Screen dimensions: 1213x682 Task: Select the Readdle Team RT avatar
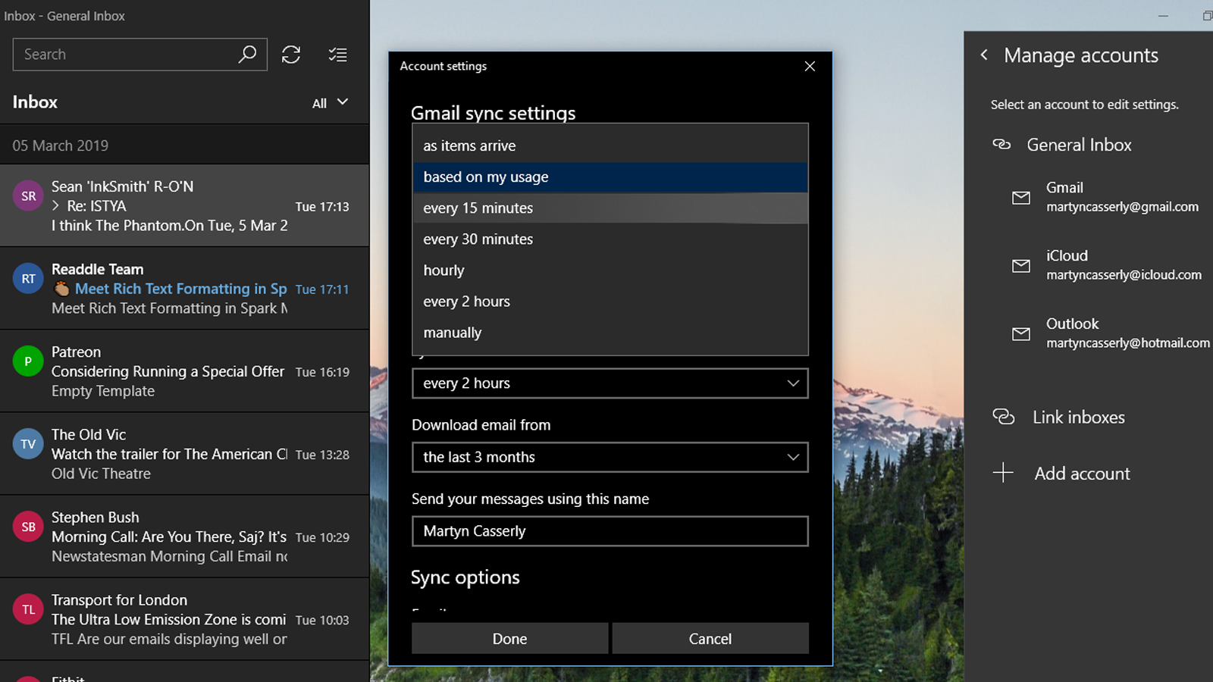pyautogui.click(x=28, y=279)
